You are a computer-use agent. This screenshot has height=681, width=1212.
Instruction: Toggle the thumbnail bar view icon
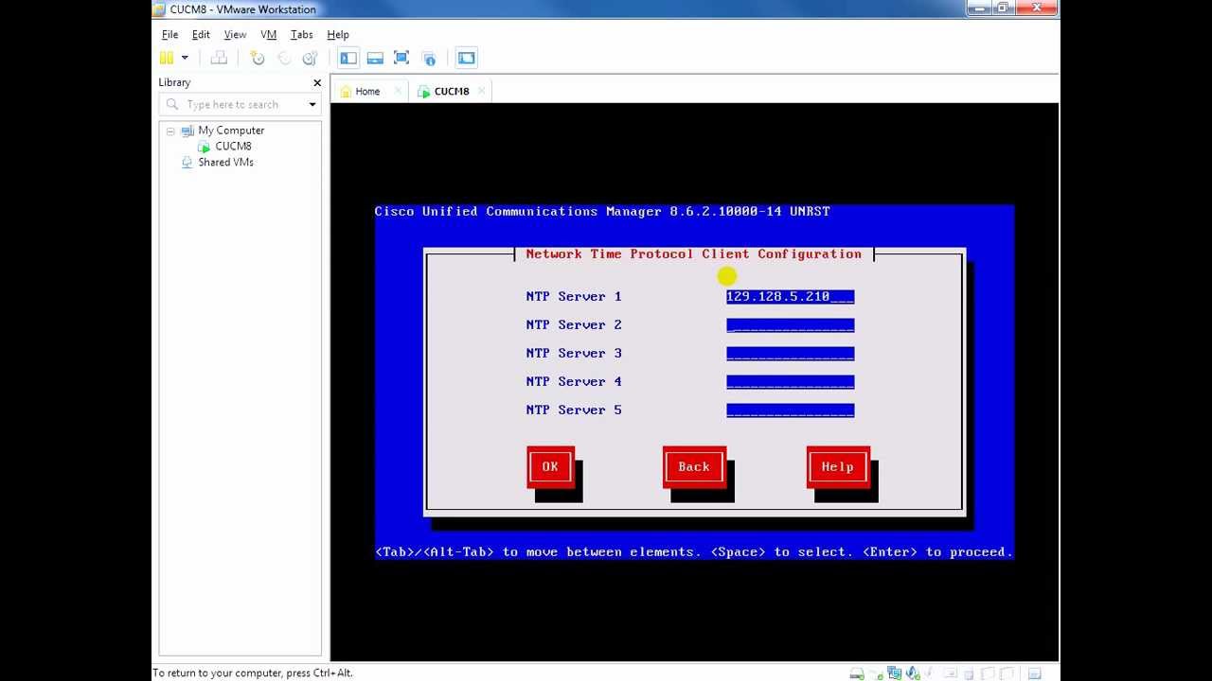coord(375,58)
